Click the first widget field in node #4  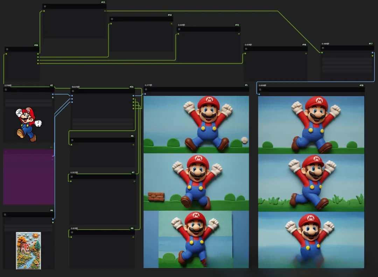point(28,226)
